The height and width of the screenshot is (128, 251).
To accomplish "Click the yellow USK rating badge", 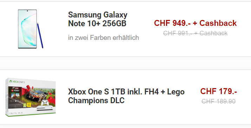I will 29,105.
